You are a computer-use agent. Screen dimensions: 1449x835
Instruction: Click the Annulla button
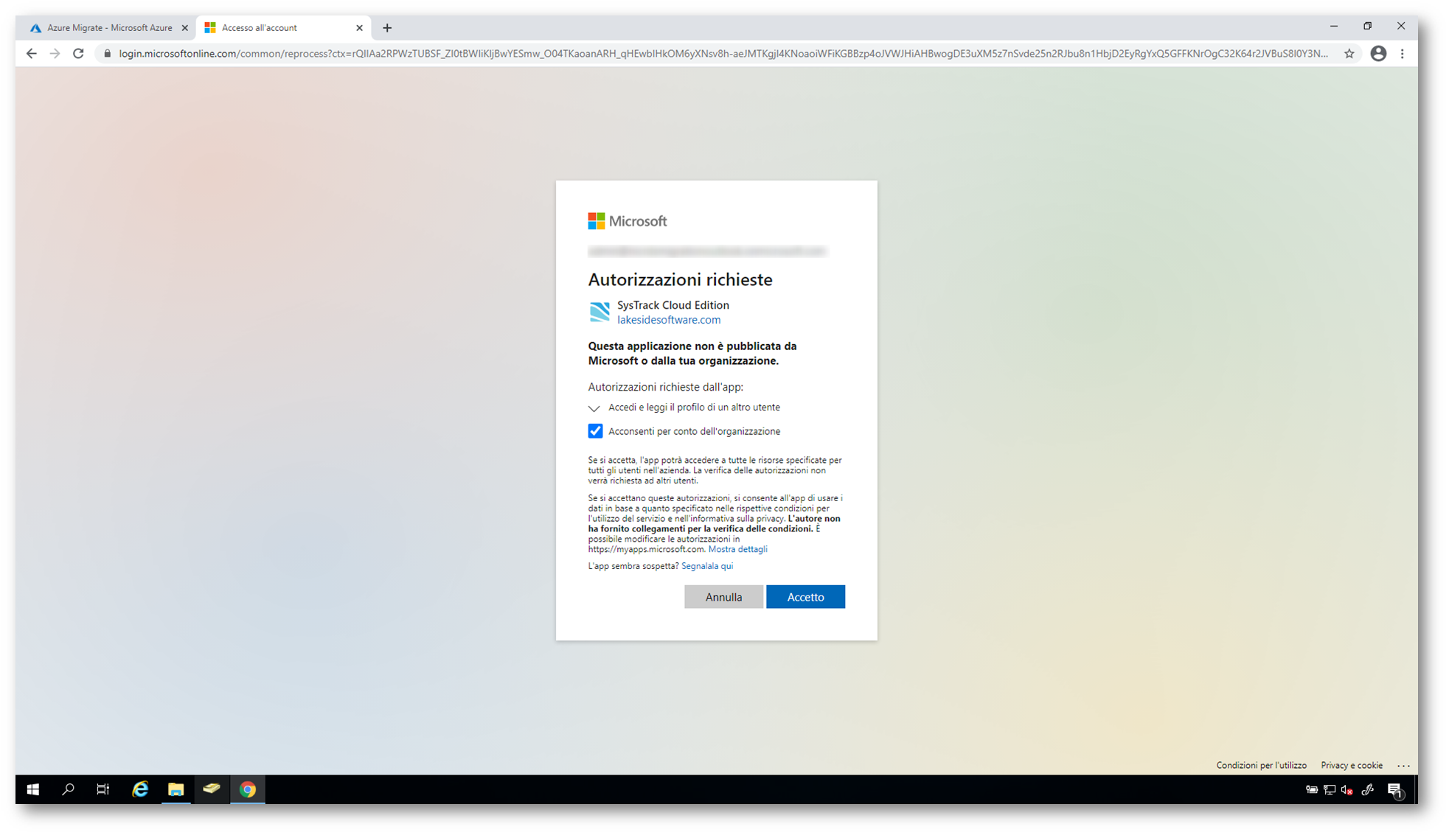(723, 597)
